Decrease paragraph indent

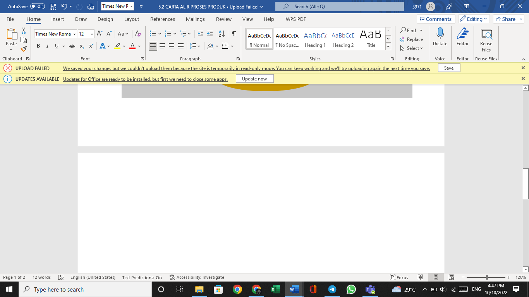[201, 34]
